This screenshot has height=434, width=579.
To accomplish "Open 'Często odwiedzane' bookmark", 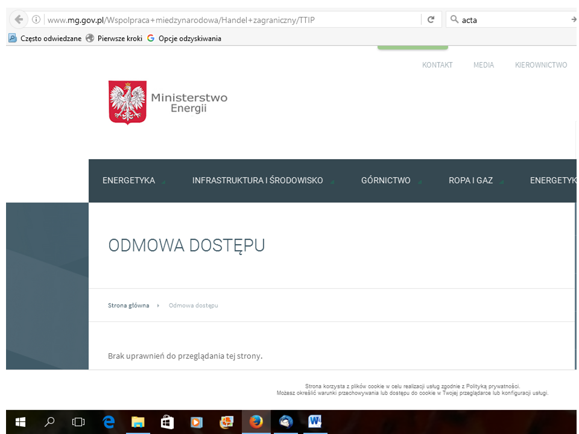I will point(45,39).
